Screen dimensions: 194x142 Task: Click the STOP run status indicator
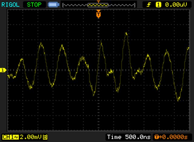point(34,5)
